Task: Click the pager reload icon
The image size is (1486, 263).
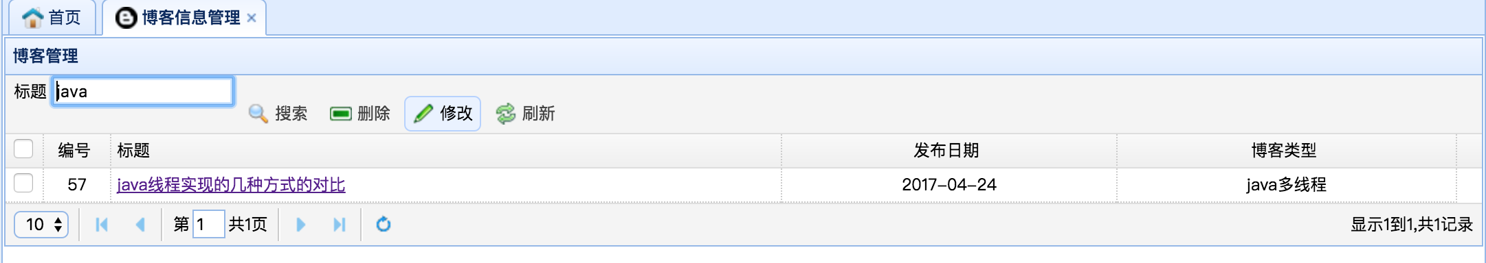Action: 384,225
